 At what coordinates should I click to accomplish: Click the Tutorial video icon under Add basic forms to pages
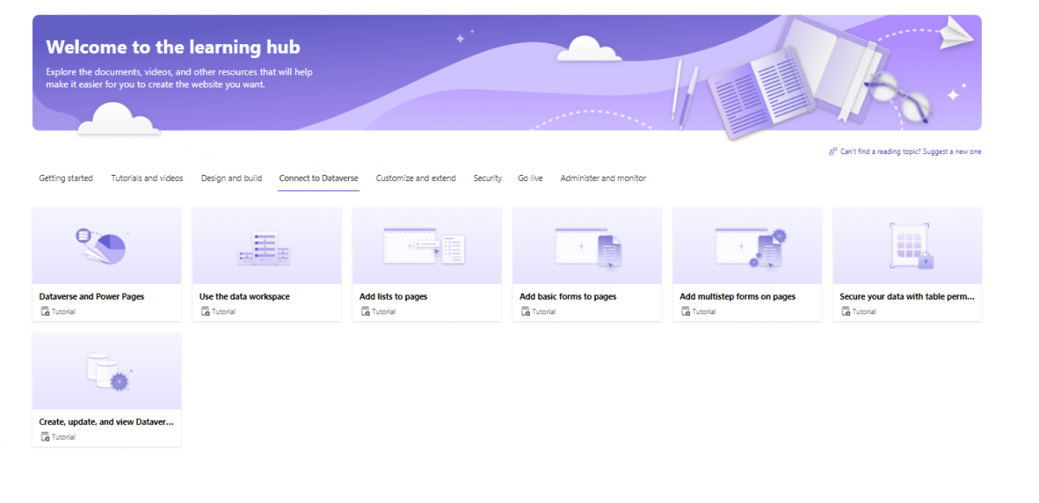pos(526,311)
